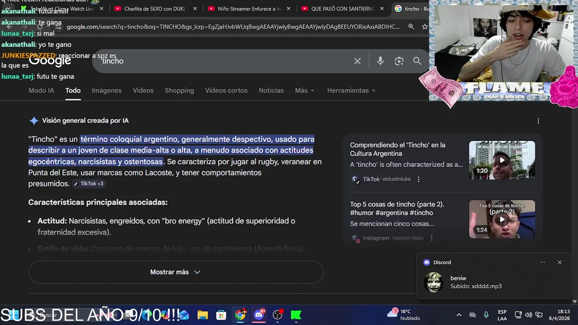Open the Videos results tab
The image size is (578, 325).
tap(143, 90)
